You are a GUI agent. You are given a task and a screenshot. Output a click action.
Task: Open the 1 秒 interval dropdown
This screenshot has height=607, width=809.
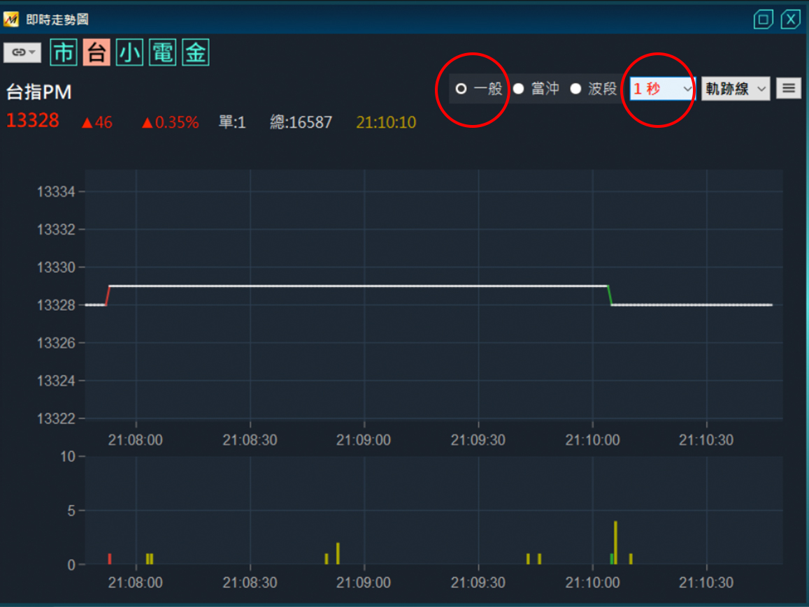coord(661,89)
